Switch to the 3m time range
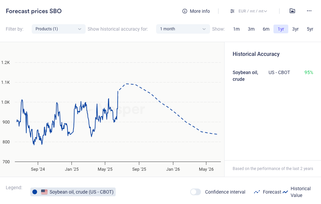The height and width of the screenshot is (204, 321). (251, 29)
